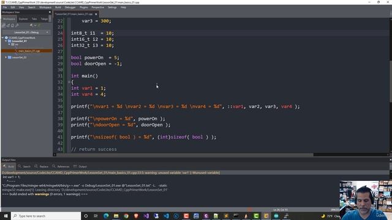
Task: Open the LessonSet_01 : Debug configuration dropdown
Action: pyautogui.click(x=26, y=32)
